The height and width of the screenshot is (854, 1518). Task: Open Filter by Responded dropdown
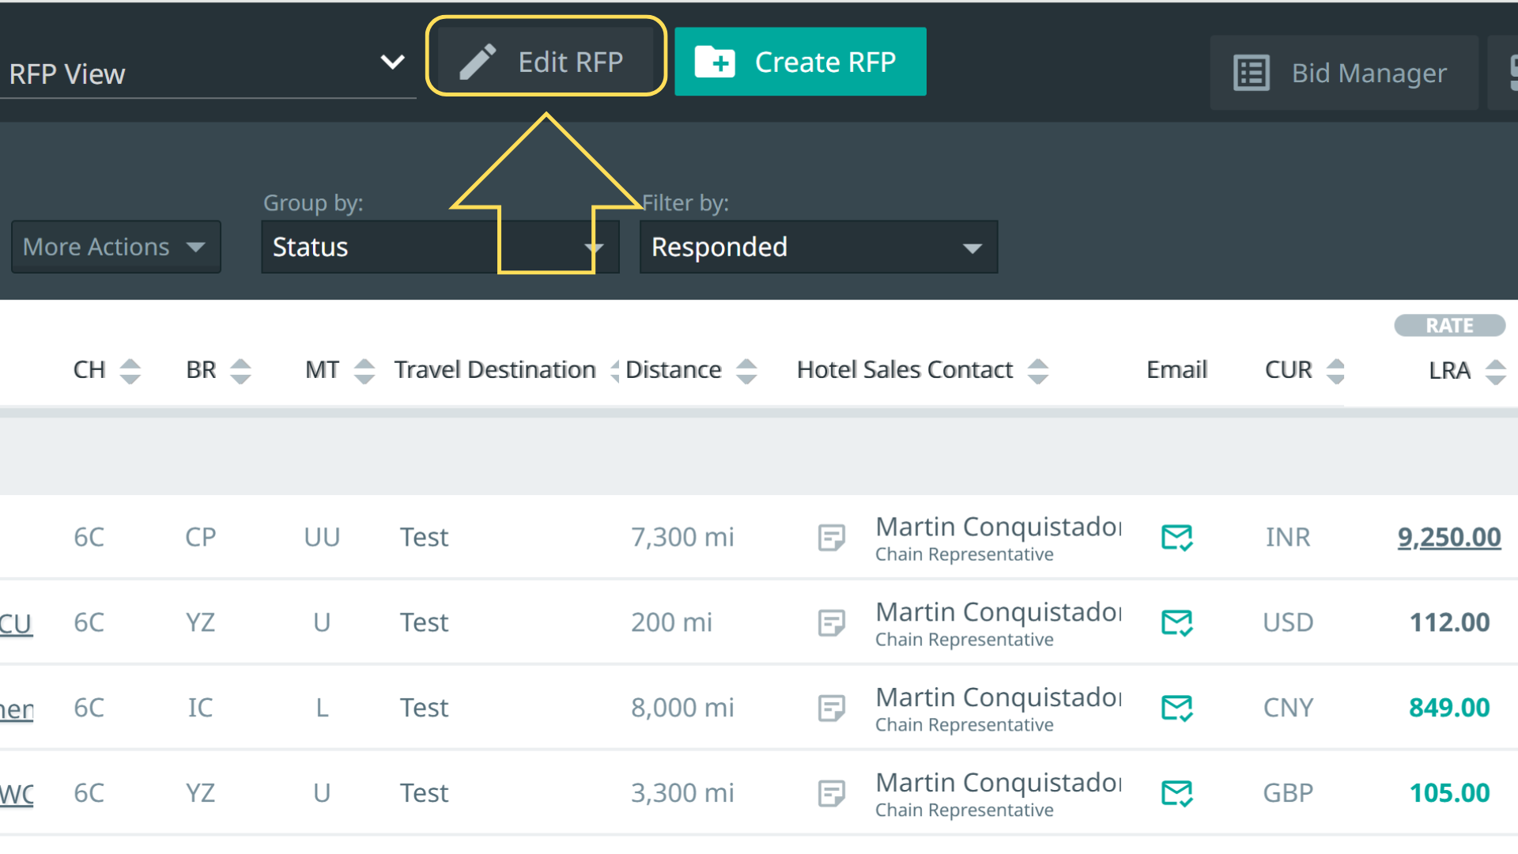point(818,248)
